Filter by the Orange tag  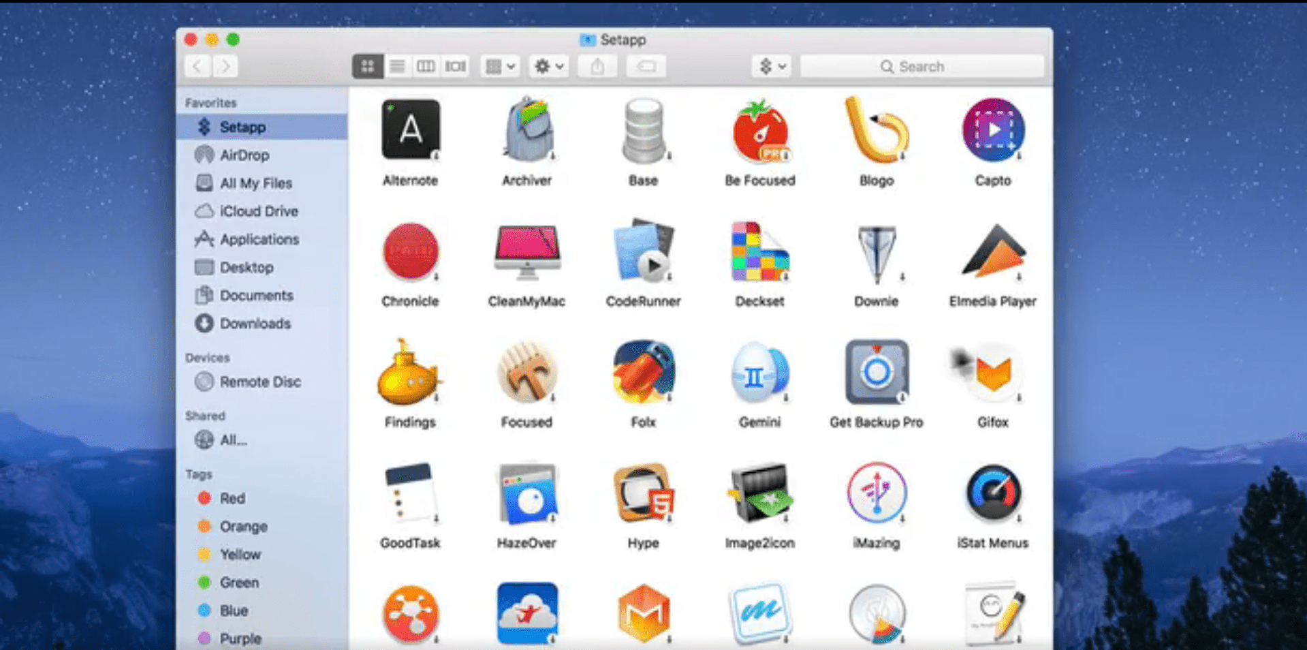(x=262, y=526)
